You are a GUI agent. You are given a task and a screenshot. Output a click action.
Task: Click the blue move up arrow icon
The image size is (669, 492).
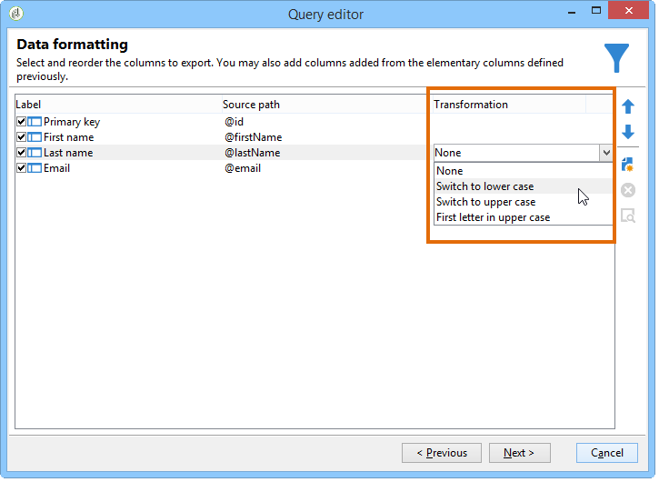tap(627, 106)
